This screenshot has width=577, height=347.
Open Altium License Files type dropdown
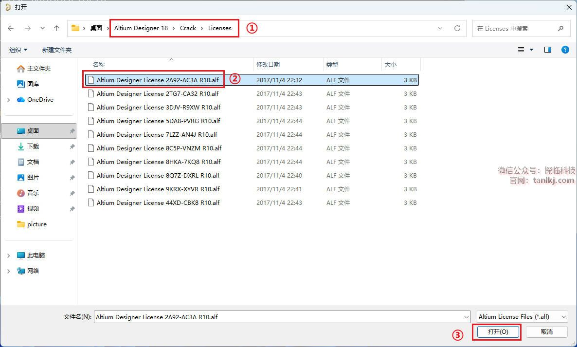[522, 316]
